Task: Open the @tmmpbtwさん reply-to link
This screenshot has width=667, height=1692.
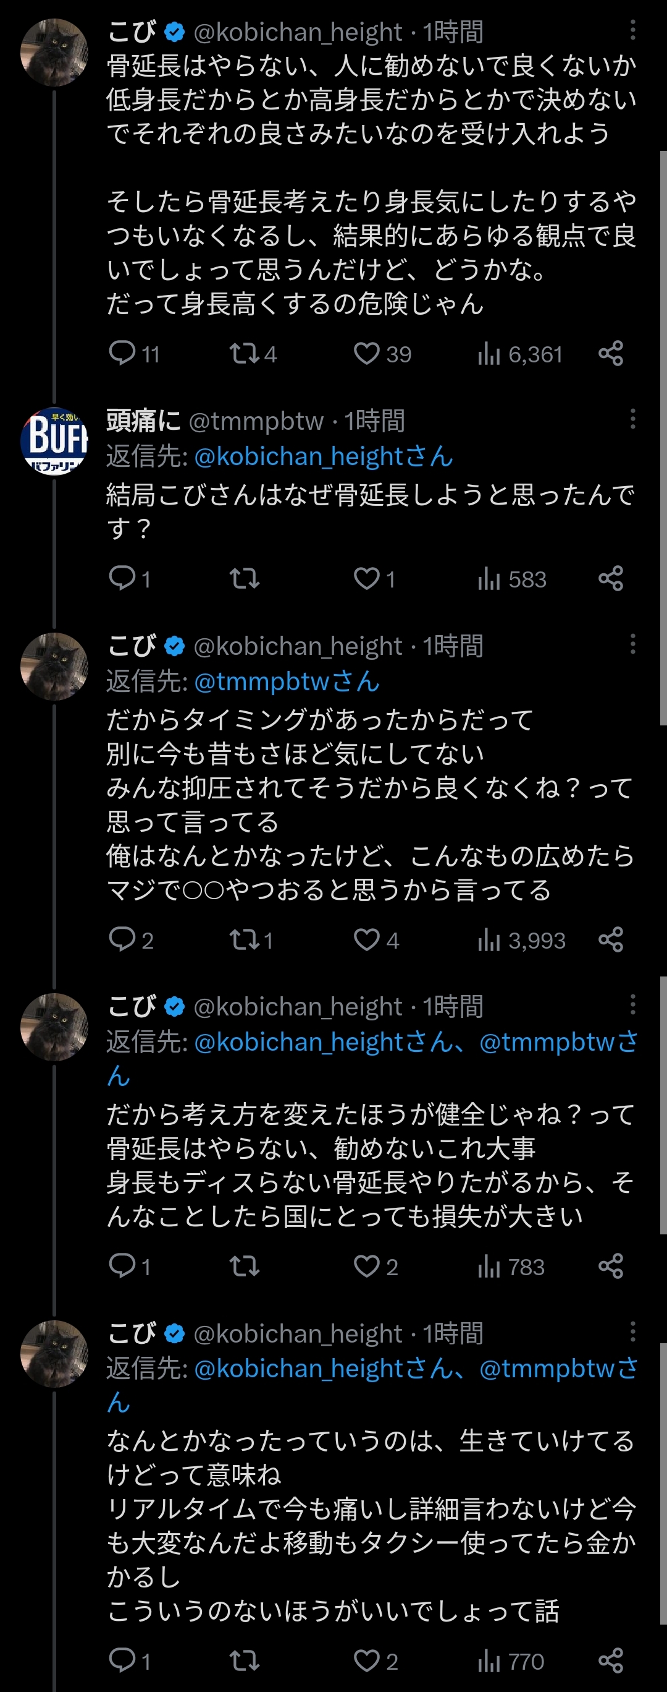Action: click(287, 681)
